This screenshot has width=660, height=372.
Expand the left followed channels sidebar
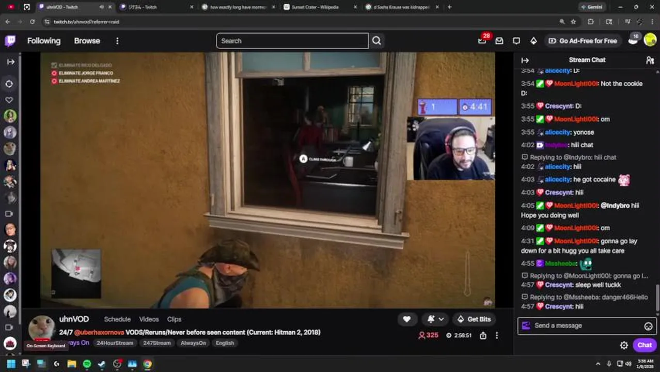10,61
